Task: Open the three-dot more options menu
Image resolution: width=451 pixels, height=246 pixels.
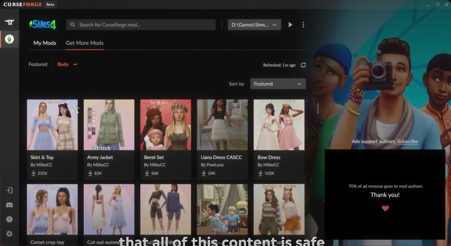Action: 303,25
